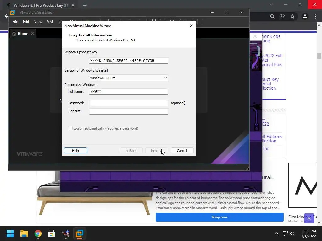The image size is (322, 241).
Task: Click the Chrome back arrow
Action: (6, 16)
